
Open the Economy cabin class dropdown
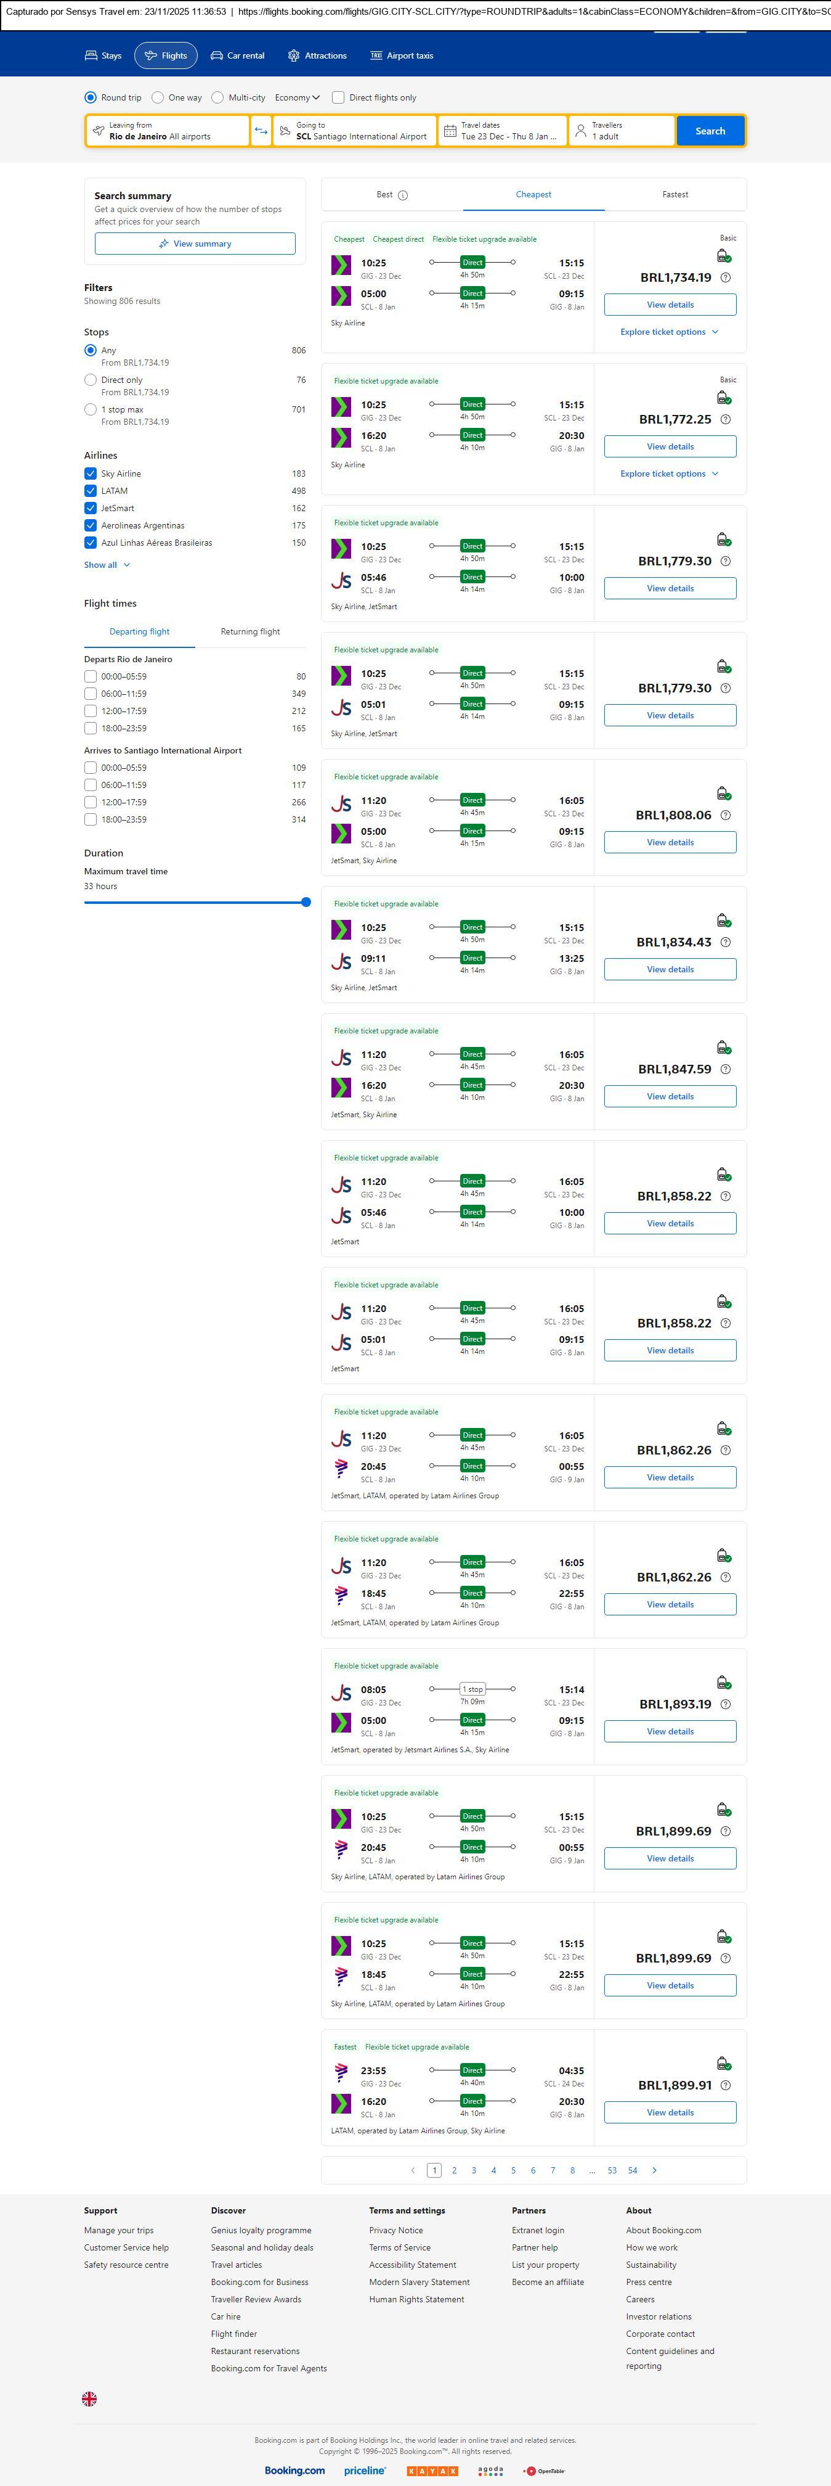[x=297, y=97]
